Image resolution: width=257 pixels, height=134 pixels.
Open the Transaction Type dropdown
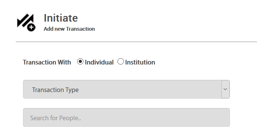pyautogui.click(x=126, y=89)
